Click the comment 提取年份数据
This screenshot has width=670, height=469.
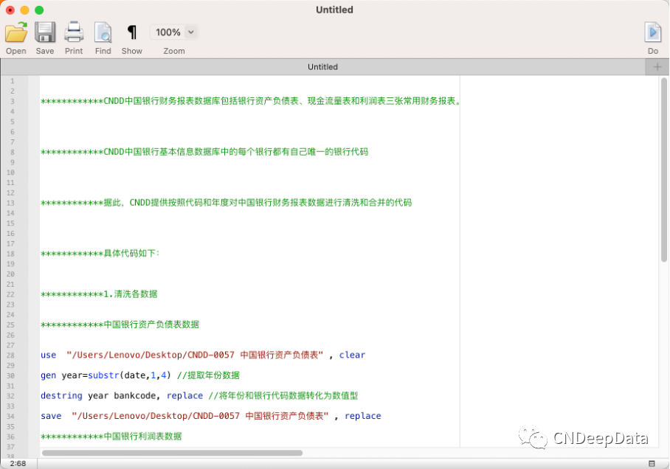point(208,375)
